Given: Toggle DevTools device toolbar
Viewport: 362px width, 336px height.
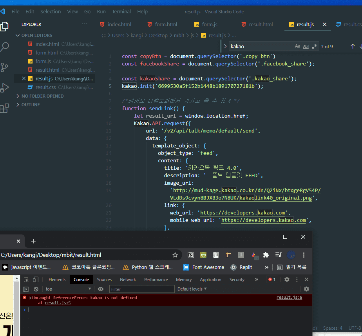Looking at the screenshot, I should (36, 280).
